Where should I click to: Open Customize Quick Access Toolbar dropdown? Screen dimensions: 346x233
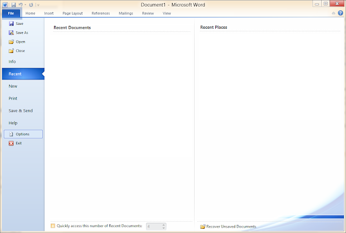(38, 5)
